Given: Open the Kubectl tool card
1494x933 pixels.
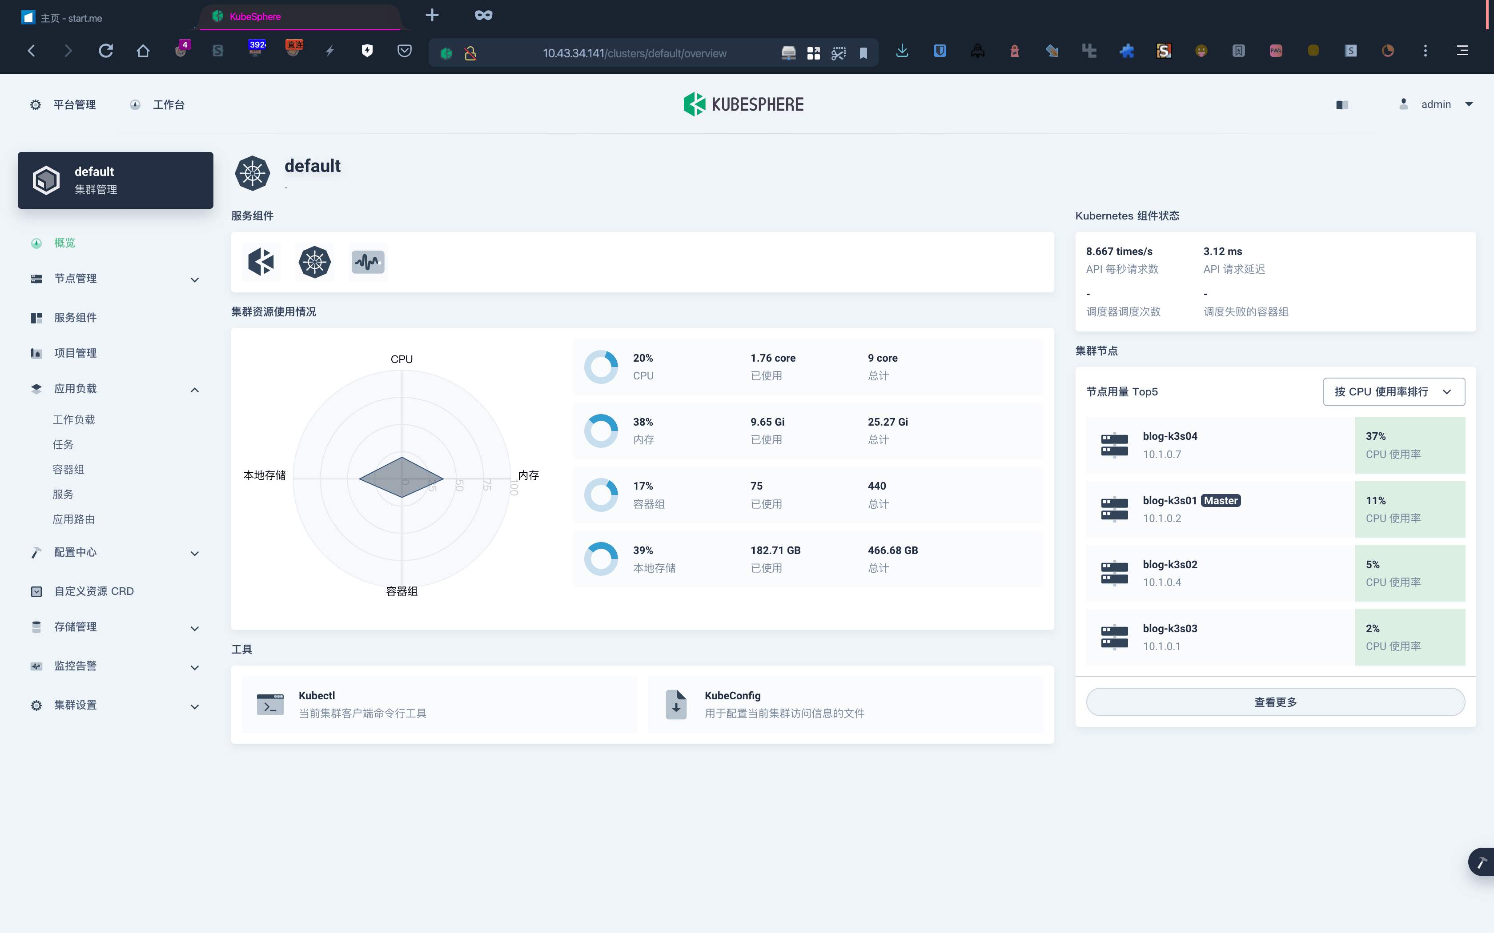Looking at the screenshot, I should [x=440, y=705].
